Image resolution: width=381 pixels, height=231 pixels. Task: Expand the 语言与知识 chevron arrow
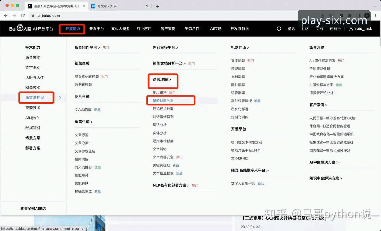pyautogui.click(x=60, y=98)
